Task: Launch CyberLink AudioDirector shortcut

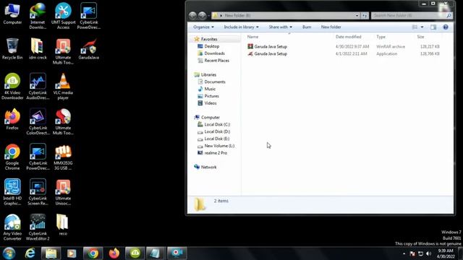Action: [x=38, y=87]
